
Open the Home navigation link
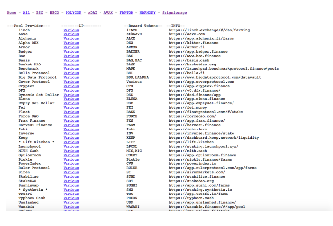click(12, 13)
